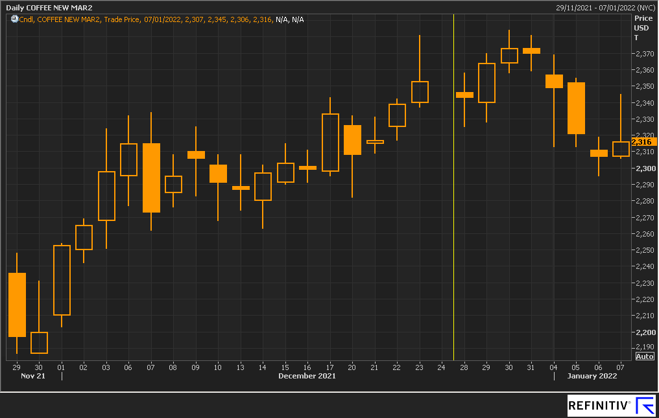Click the 07 December filled candlestick

[151, 178]
